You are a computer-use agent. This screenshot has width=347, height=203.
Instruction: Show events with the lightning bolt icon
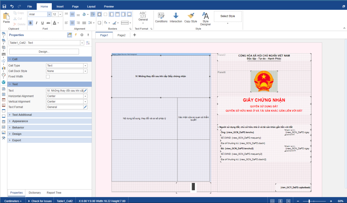(76, 35)
